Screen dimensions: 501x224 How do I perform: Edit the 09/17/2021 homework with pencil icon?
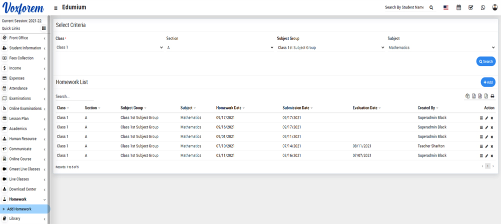pos(486,118)
